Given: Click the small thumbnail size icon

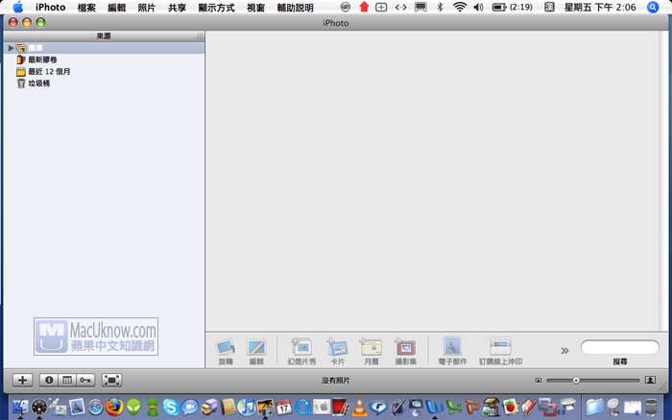Looking at the screenshot, I should [539, 380].
